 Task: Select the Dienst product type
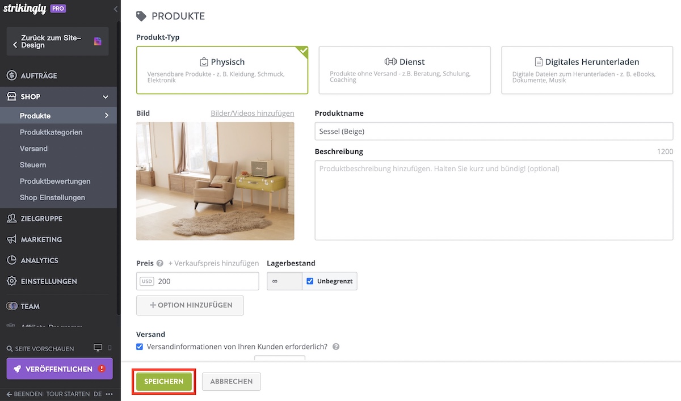(x=404, y=70)
